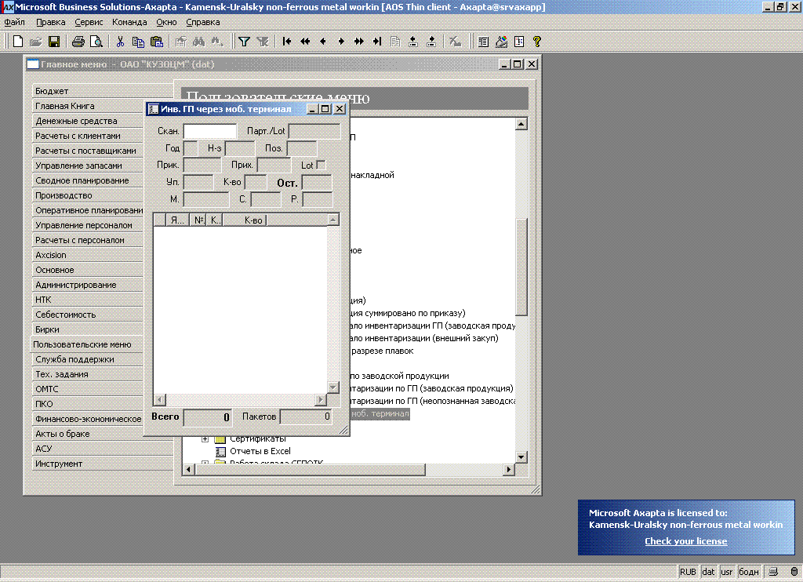Click the yellow Help question mark icon
Screen dimensions: 803x582
[x=537, y=42]
